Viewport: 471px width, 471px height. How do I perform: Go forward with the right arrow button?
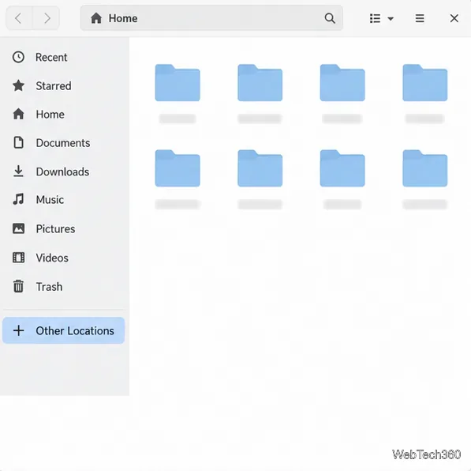click(46, 18)
